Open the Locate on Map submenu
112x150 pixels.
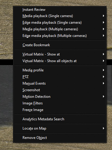[x=60, y=128]
